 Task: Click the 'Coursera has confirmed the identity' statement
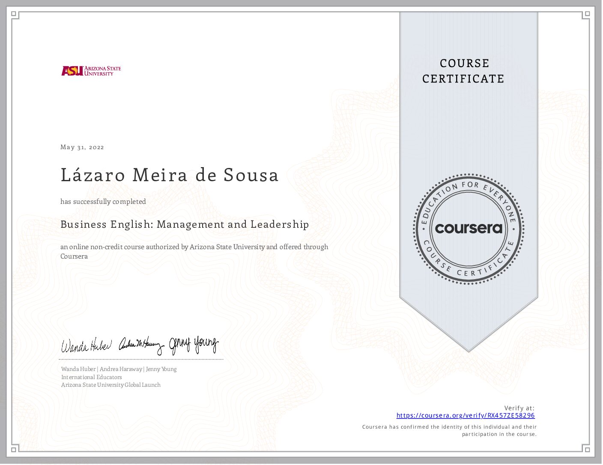[450, 431]
